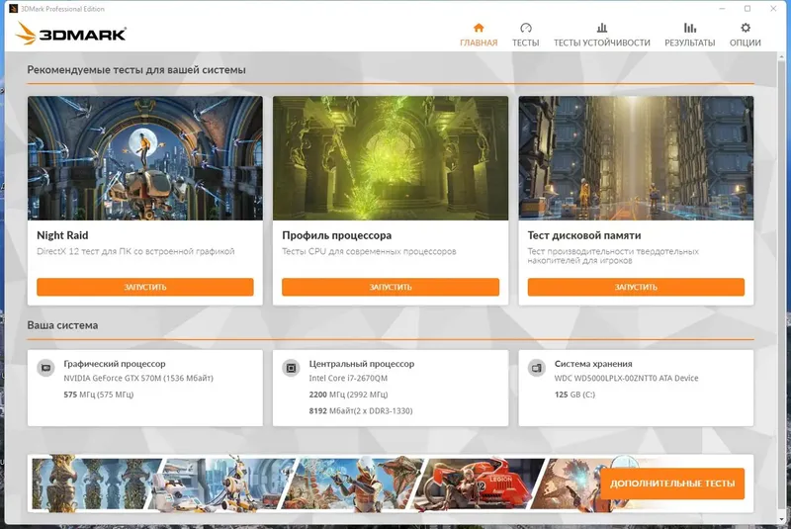Open the Night Raid preview image
This screenshot has width=791, height=529.
(145, 158)
